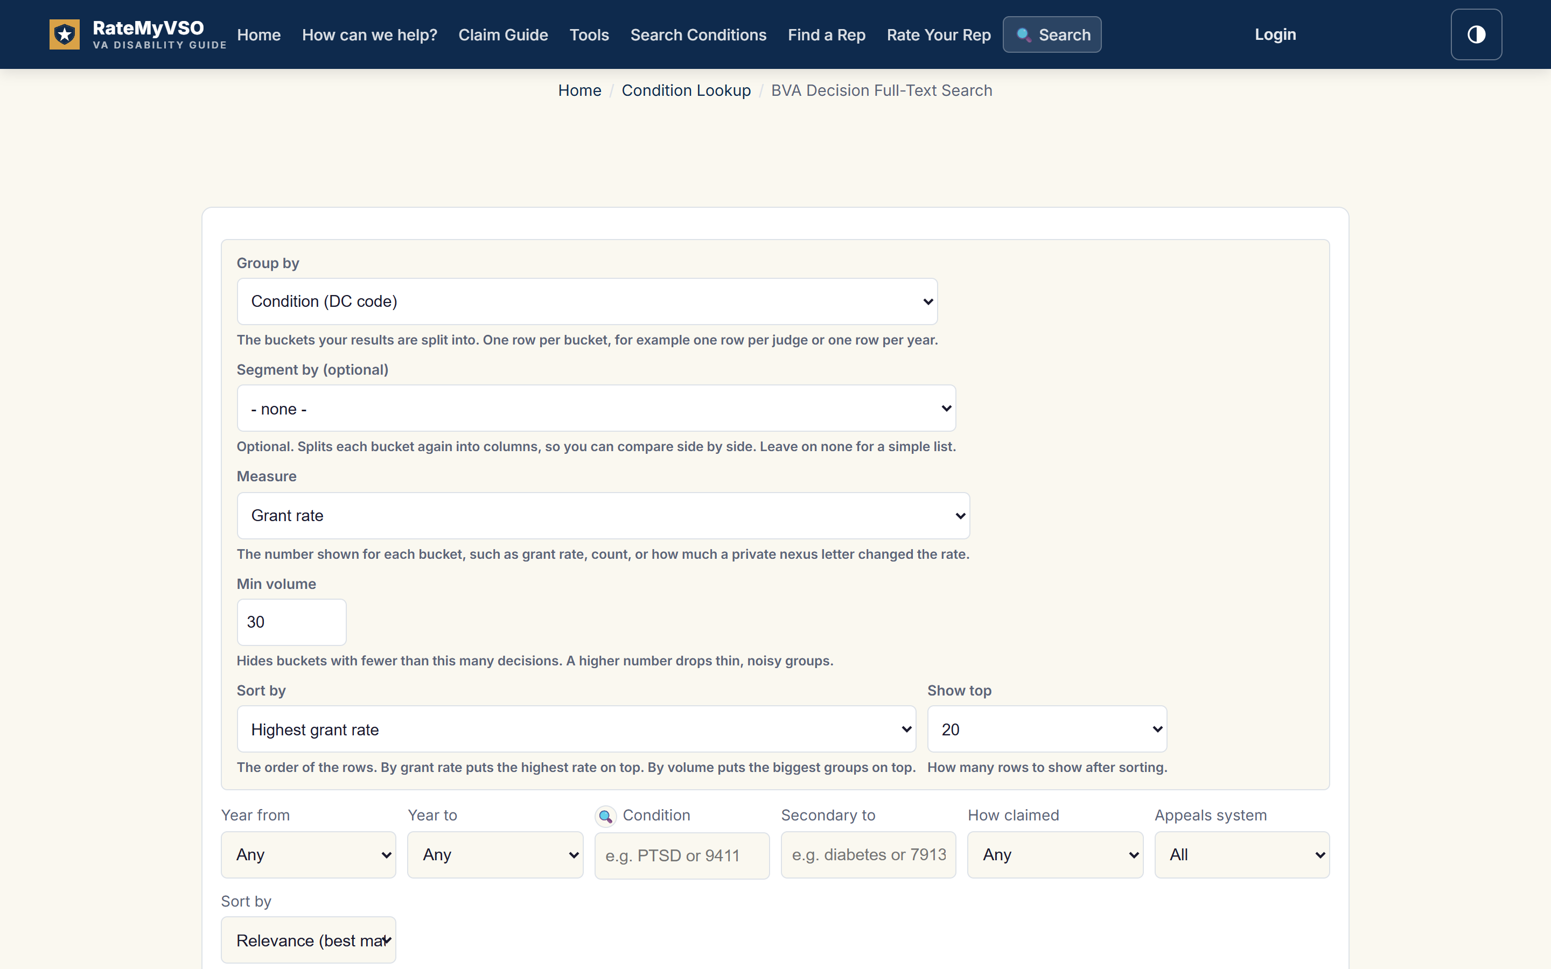Open the Appeals system dropdown
The height and width of the screenshot is (969, 1551).
[1241, 855]
